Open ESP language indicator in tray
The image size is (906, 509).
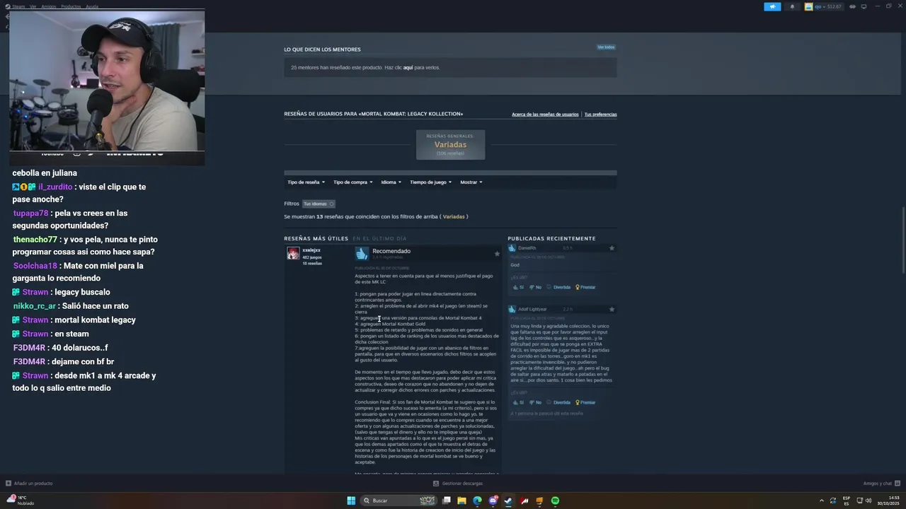(x=847, y=501)
